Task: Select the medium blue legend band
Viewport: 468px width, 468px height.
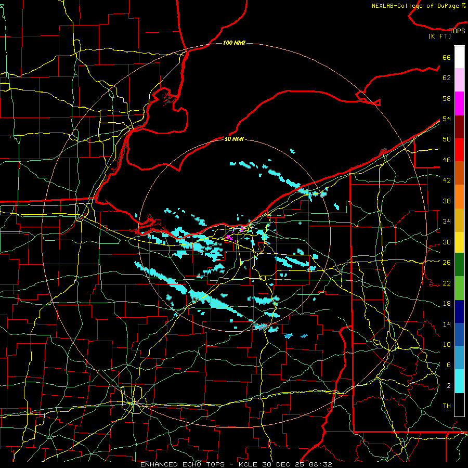Action: click(459, 334)
